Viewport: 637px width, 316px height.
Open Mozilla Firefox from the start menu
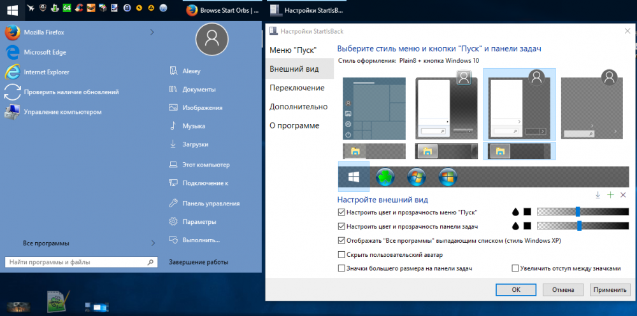(44, 32)
